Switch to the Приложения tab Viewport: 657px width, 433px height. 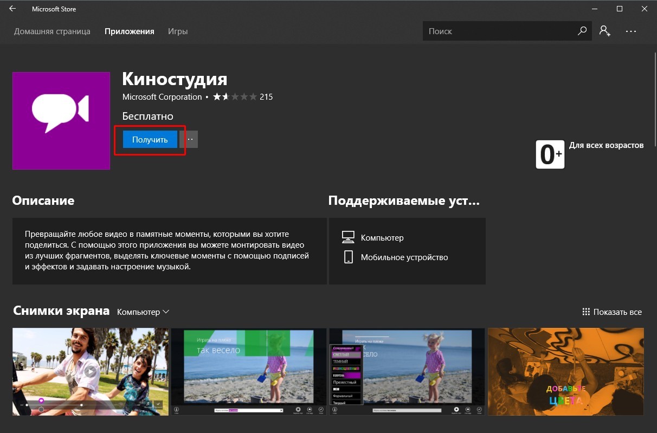tap(130, 31)
